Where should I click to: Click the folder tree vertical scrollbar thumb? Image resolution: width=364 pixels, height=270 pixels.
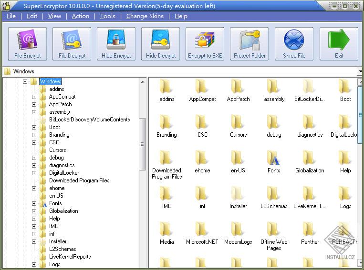coord(142,144)
